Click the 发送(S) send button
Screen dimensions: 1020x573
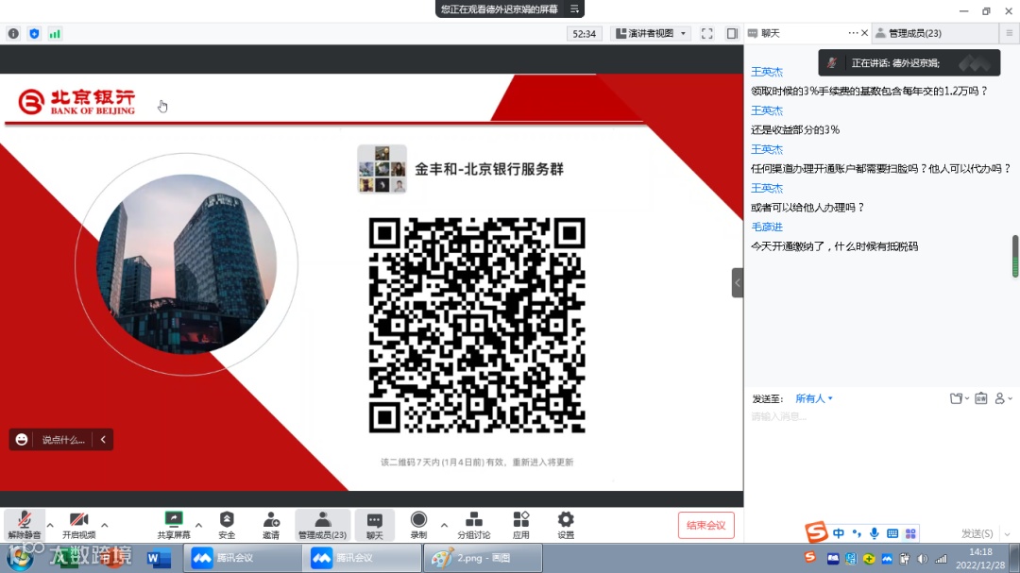(977, 533)
